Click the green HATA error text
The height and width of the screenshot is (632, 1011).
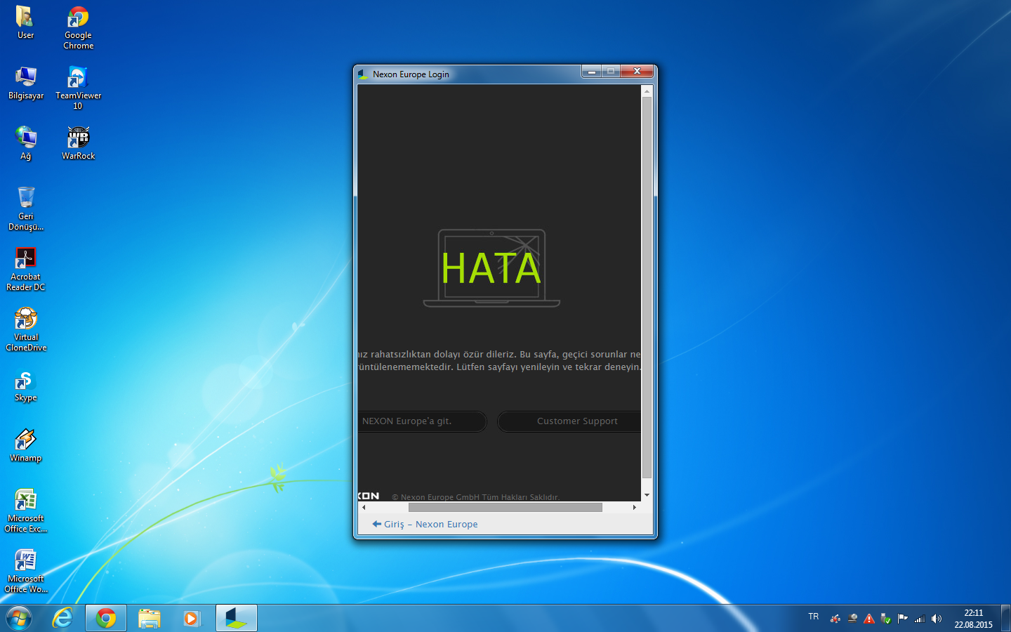pyautogui.click(x=491, y=268)
